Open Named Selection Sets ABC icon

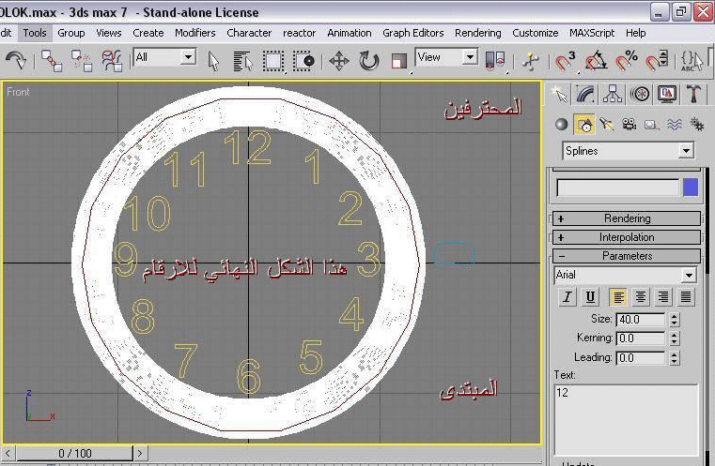692,61
